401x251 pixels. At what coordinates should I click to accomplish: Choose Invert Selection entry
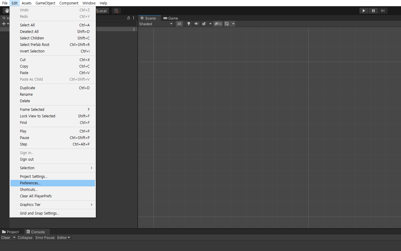point(53,51)
